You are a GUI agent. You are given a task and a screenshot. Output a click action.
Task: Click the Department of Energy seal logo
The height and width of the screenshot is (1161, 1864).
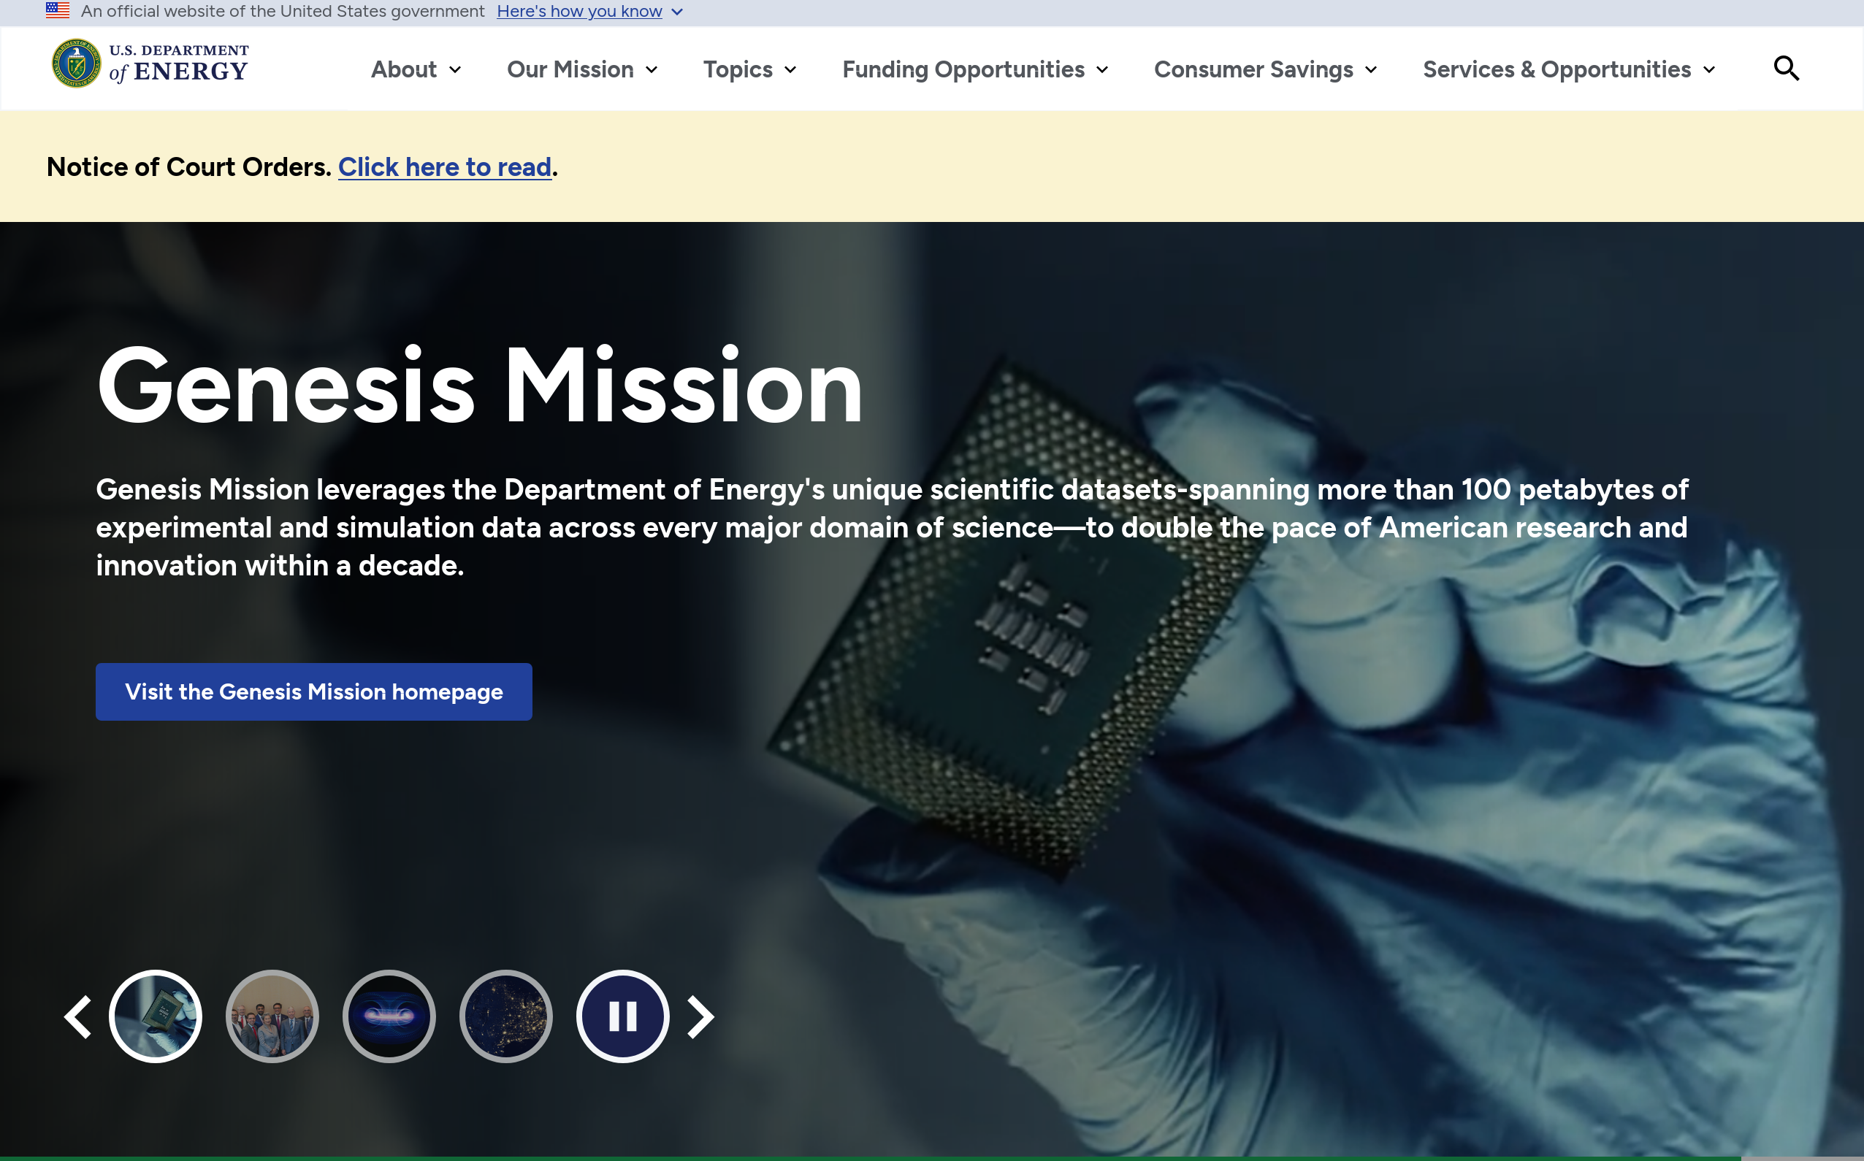click(76, 64)
